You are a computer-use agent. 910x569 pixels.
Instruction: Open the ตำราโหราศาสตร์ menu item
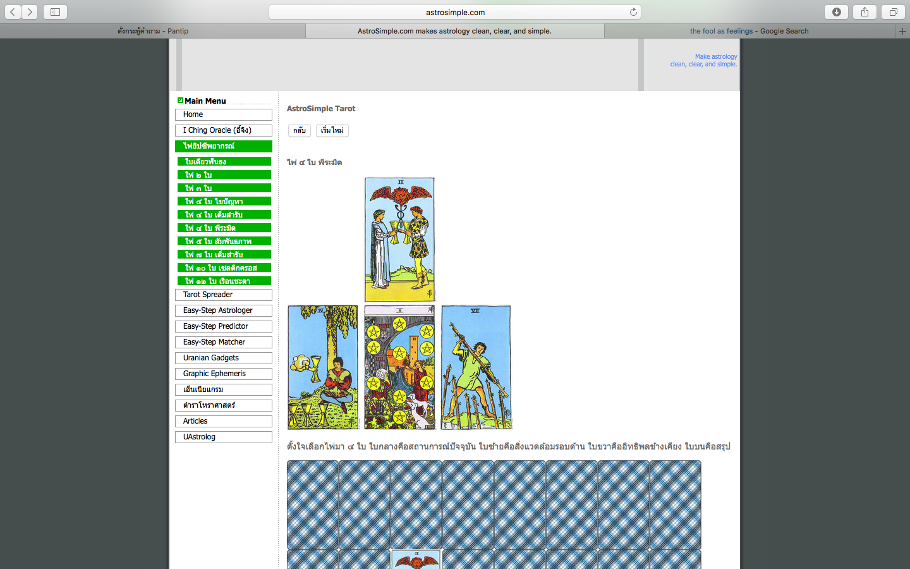[x=224, y=405]
